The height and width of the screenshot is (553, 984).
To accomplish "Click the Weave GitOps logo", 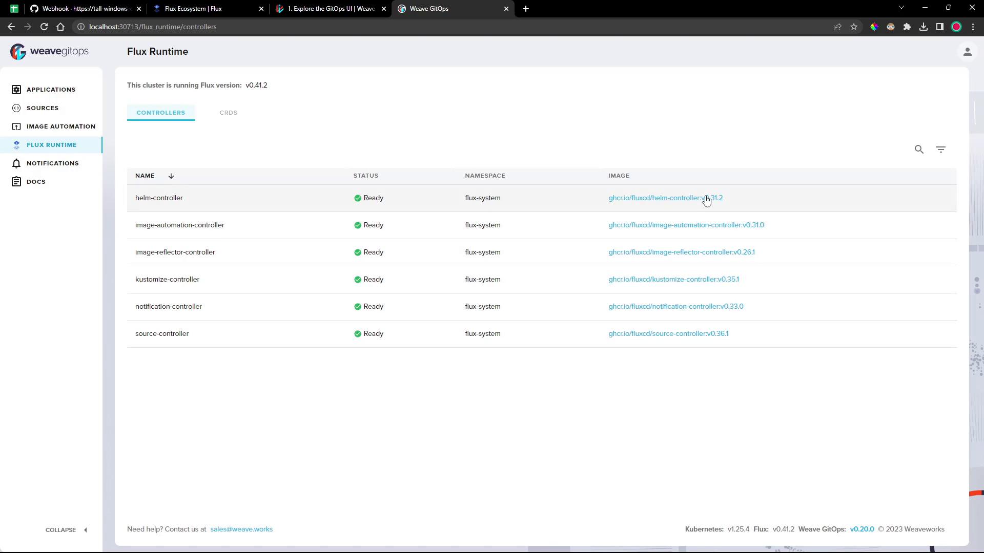I will pyautogui.click(x=49, y=51).
